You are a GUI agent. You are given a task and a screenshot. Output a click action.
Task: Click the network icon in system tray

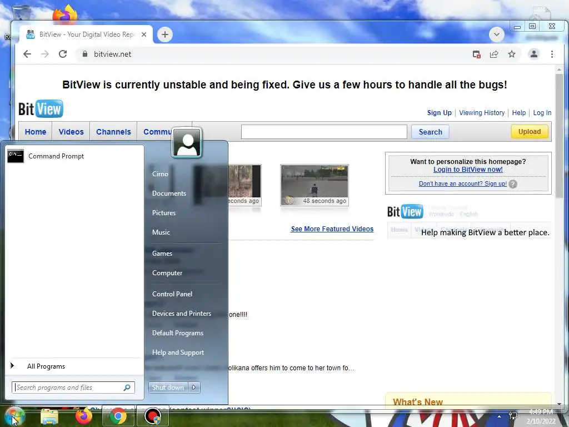pyautogui.click(x=513, y=416)
